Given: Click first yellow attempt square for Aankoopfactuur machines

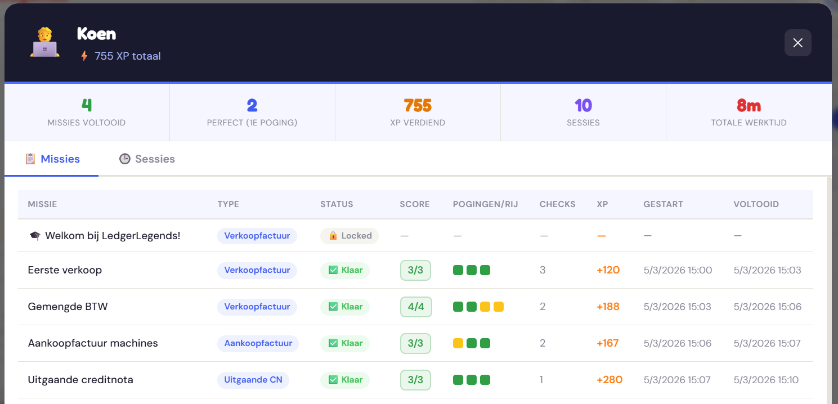Looking at the screenshot, I should (458, 343).
